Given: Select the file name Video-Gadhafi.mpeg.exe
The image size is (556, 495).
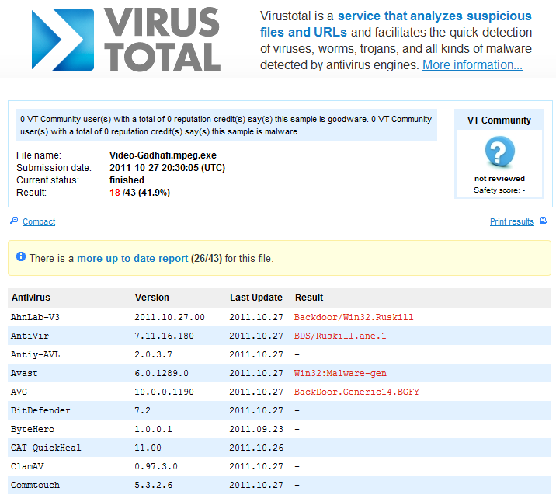Looking at the screenshot, I should coord(163,155).
